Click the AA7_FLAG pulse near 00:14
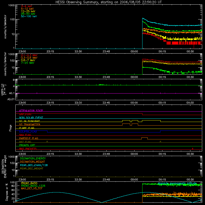Image resolution: width=205 pixels, height=205 pixels. coord(160,142)
